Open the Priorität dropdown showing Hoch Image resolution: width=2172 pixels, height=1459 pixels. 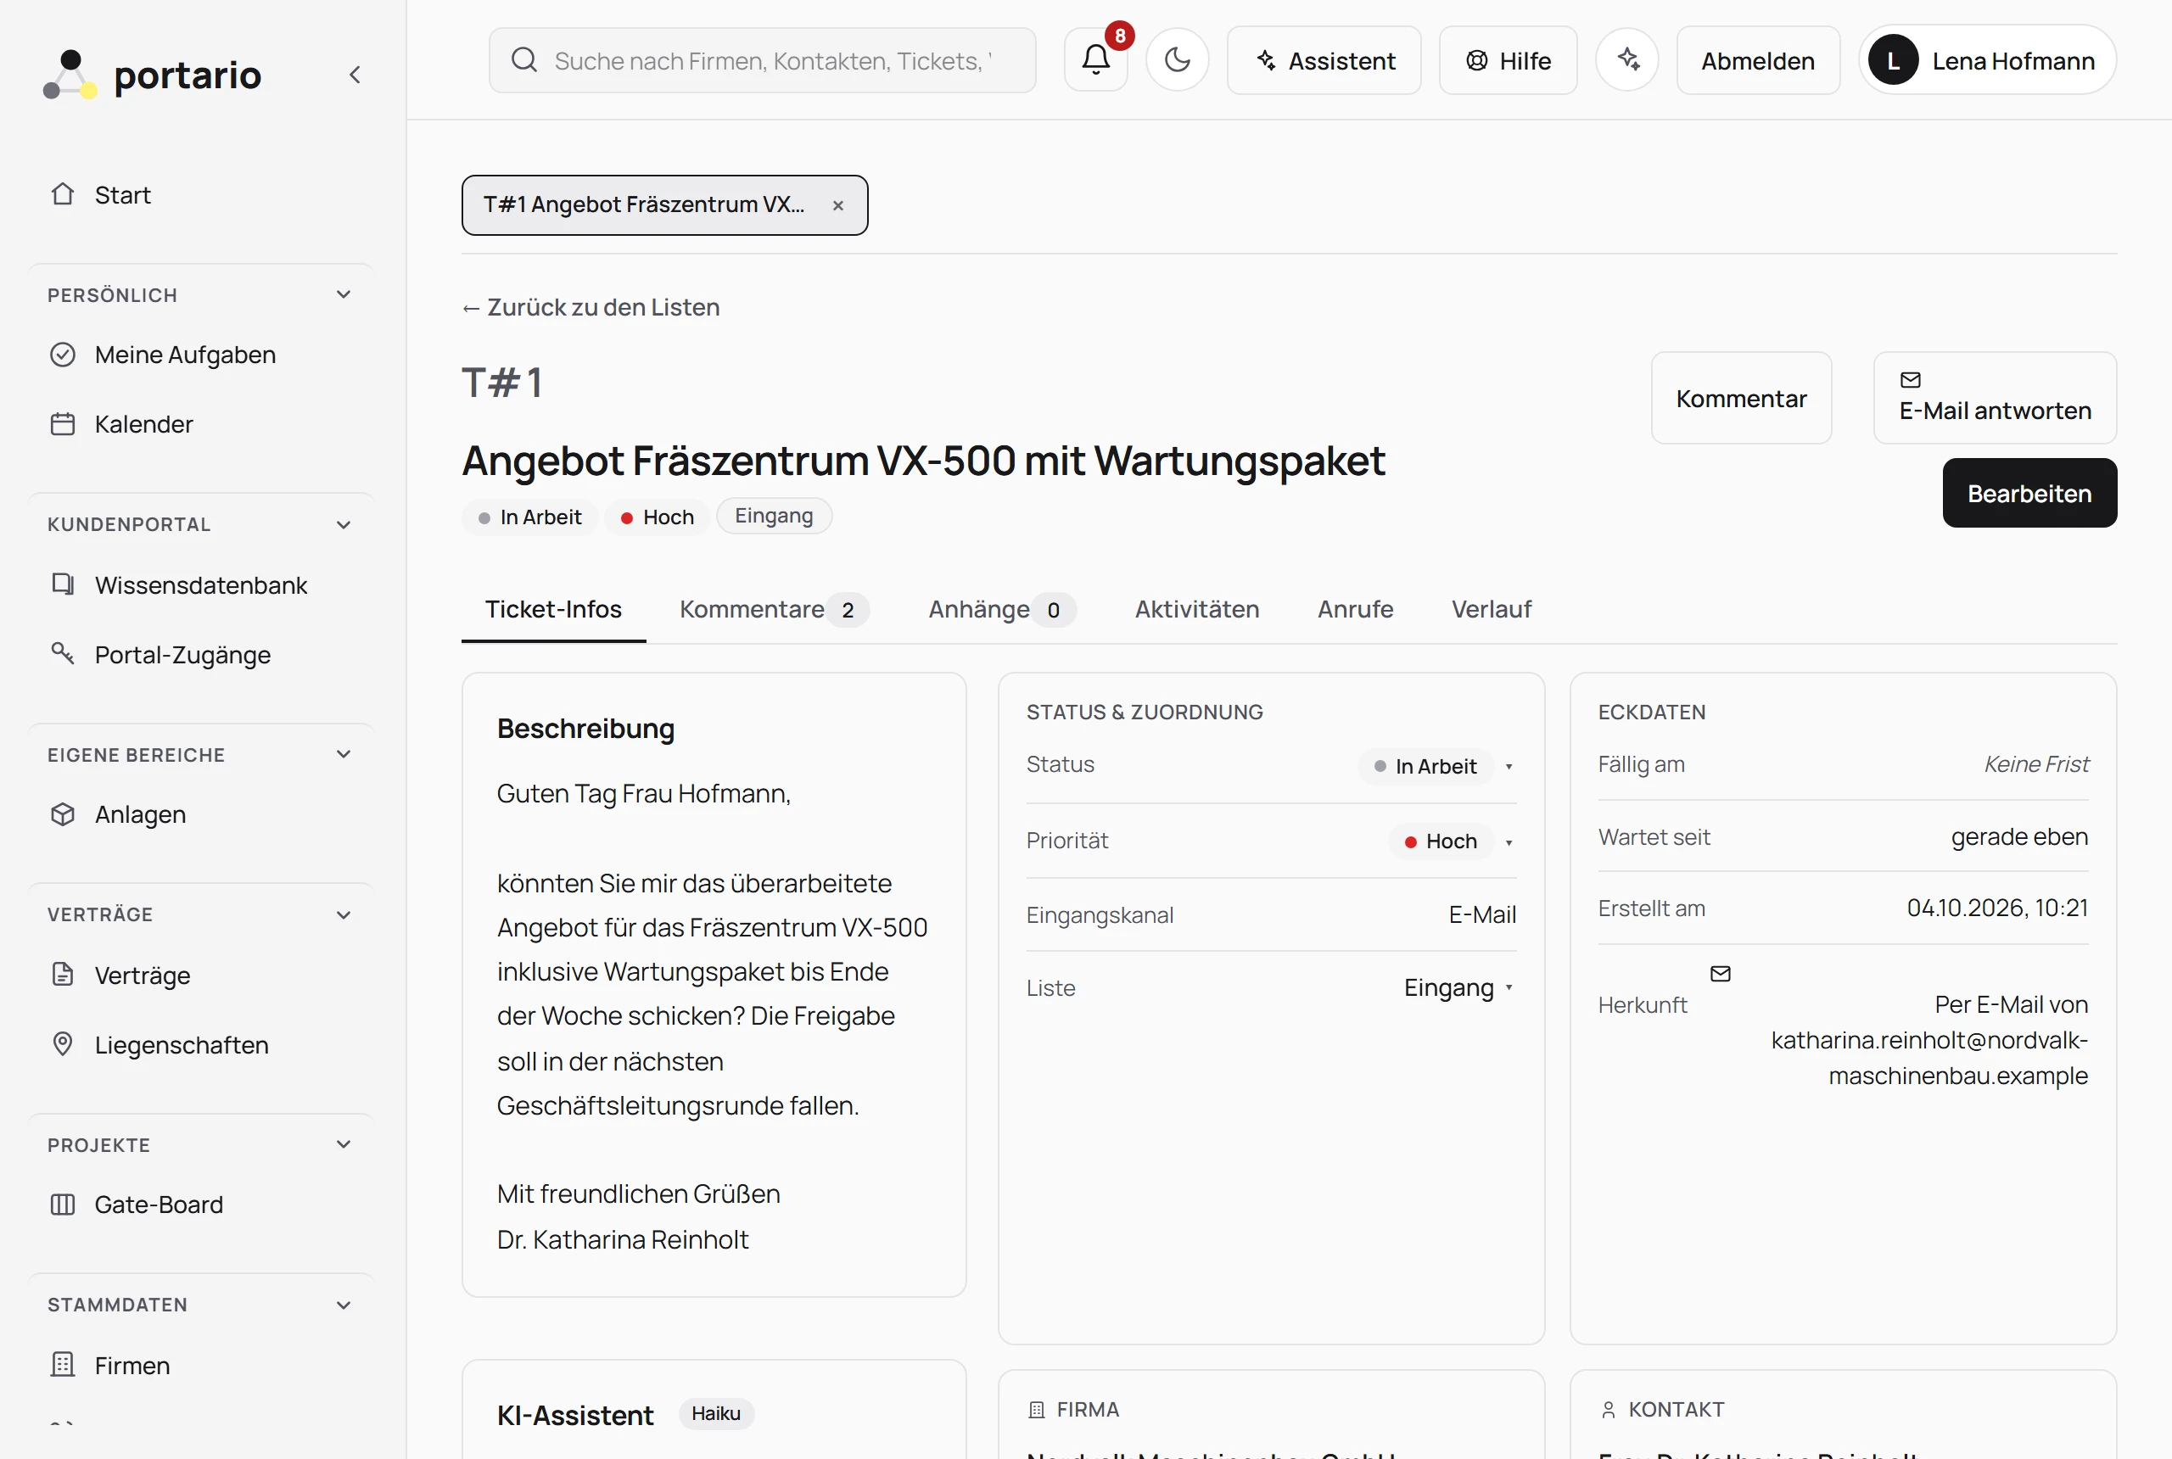(x=1452, y=841)
